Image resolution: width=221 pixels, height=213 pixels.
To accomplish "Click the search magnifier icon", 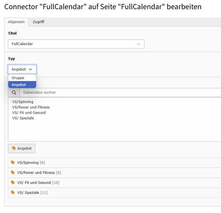I will pos(14,93).
